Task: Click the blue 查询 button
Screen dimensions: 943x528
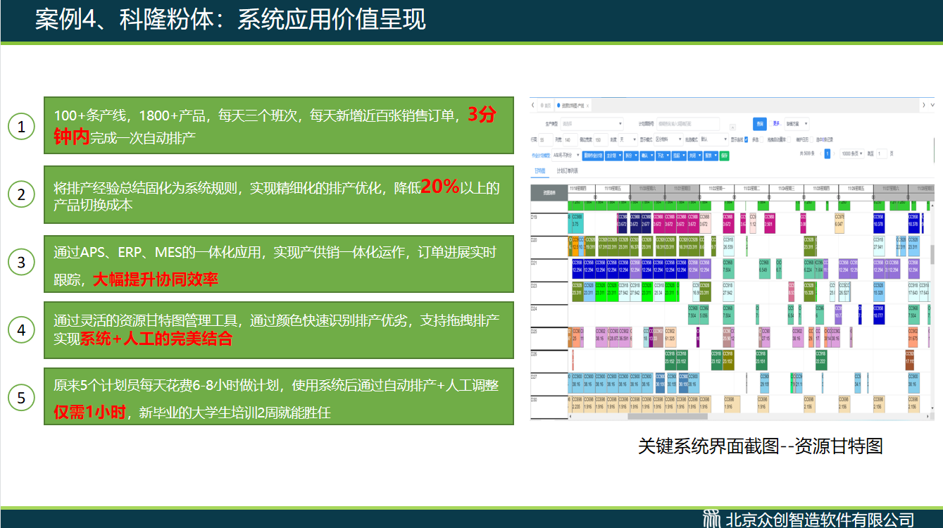Action: [x=760, y=124]
